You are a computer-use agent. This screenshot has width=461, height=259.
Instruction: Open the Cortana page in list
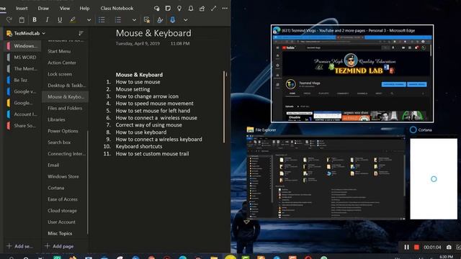click(x=65, y=188)
